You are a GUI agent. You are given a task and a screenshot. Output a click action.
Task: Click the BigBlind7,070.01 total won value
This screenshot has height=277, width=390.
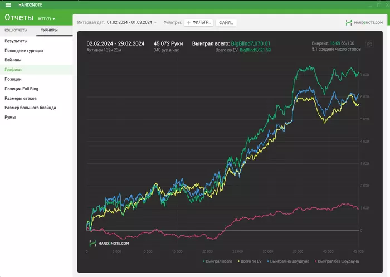click(251, 43)
